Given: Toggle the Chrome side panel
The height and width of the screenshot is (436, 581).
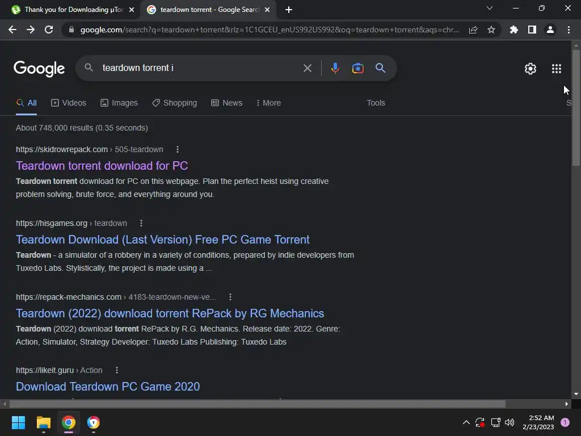Looking at the screenshot, I should tap(532, 30).
